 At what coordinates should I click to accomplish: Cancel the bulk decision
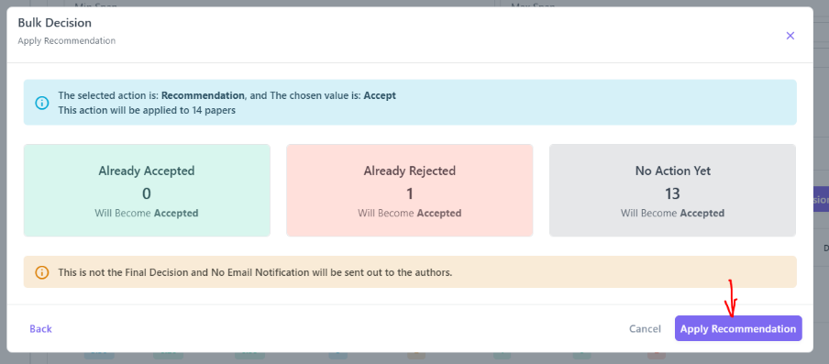coord(645,328)
